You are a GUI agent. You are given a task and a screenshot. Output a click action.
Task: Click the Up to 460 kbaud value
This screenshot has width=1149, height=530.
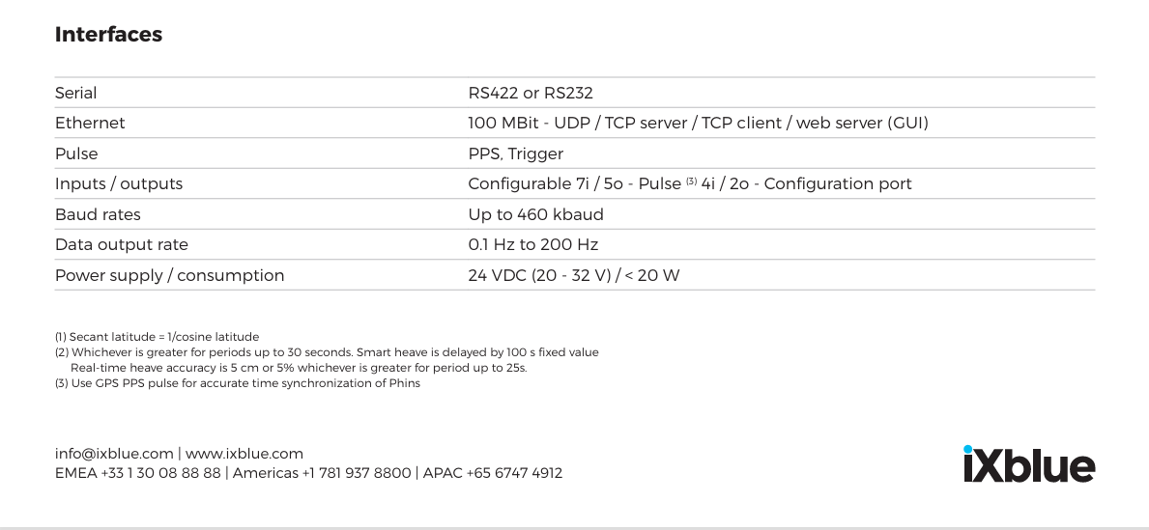tap(535, 214)
